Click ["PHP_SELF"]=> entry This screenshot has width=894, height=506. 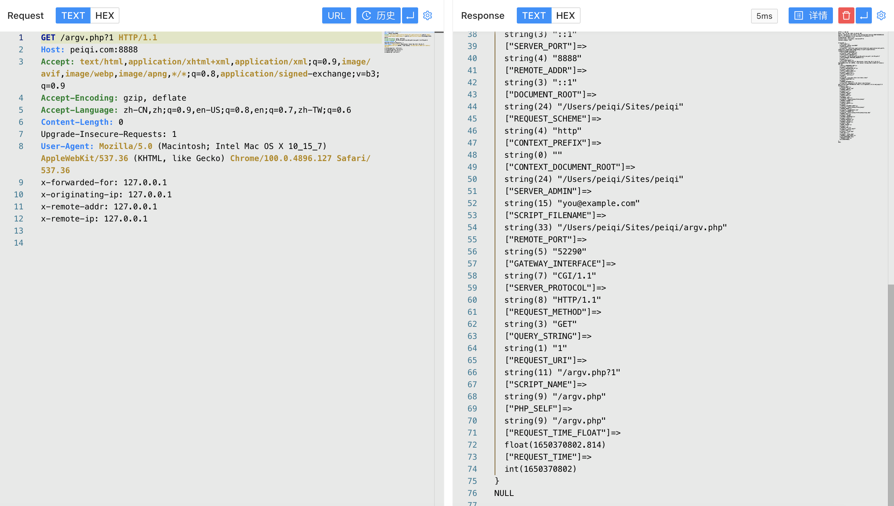[x=538, y=409]
